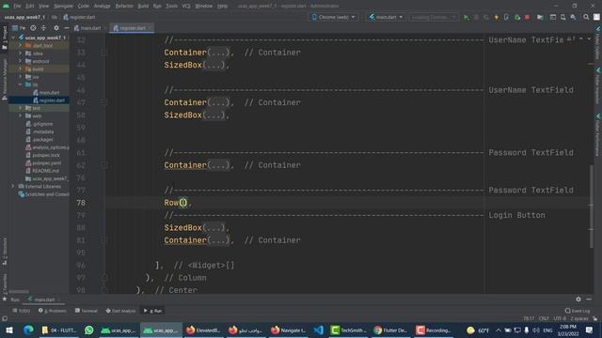Hide the Run tool window with the minus icon
Screen dimensions: 602x338
589,299
